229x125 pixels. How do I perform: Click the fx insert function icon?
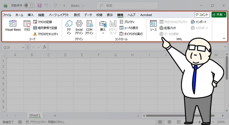pos(44,47)
